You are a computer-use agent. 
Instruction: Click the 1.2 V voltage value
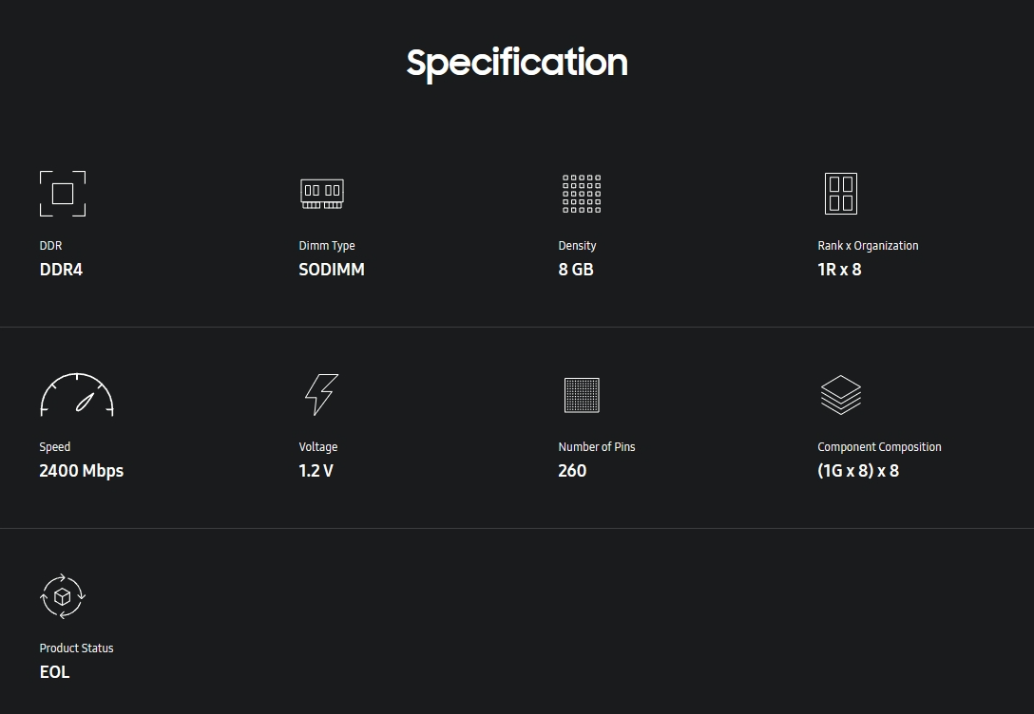click(x=316, y=471)
